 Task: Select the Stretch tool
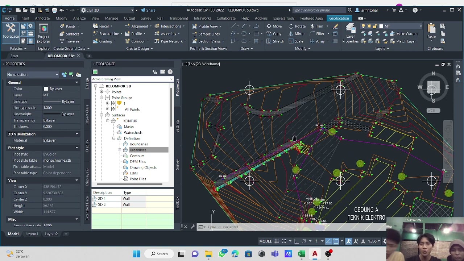(x=275, y=41)
